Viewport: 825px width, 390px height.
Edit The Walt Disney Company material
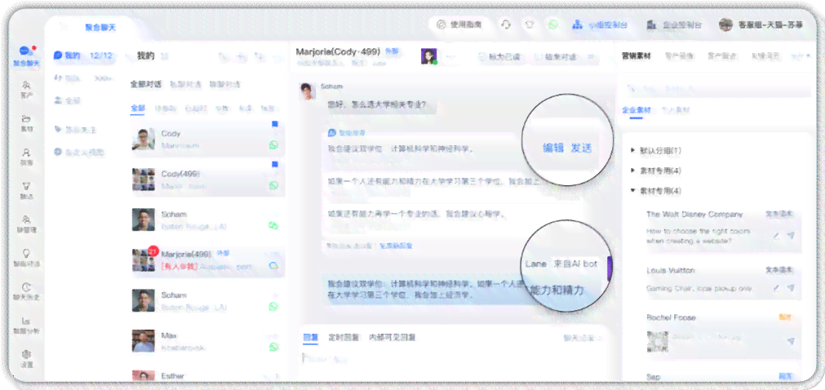[776, 236]
